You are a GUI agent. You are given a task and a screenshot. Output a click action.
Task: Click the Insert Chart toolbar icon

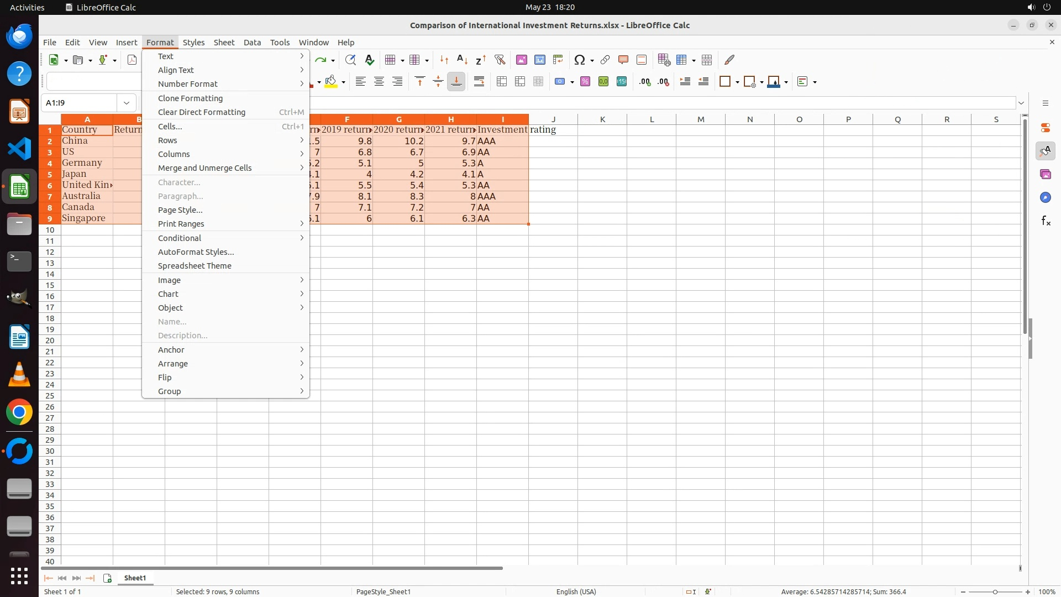pos(540,60)
